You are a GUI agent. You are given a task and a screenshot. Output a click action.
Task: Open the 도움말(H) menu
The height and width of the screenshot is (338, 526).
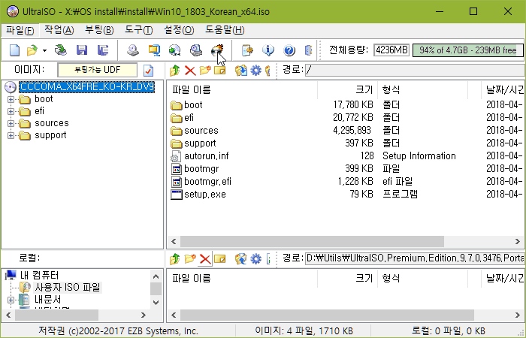coord(225,30)
